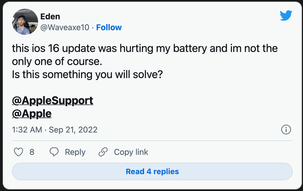The width and height of the screenshot is (303, 191).
Task: Open the @AppleSupport mention
Action: (52, 100)
